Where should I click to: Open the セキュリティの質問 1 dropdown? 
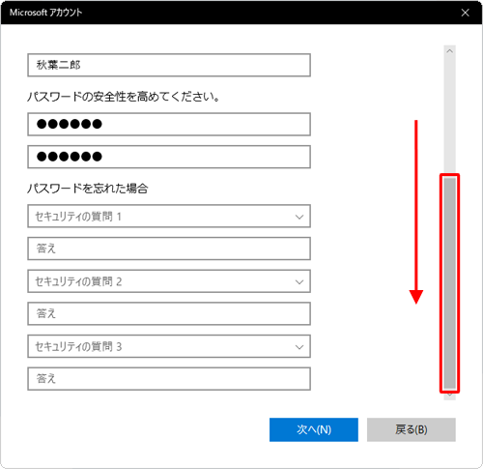tap(169, 216)
